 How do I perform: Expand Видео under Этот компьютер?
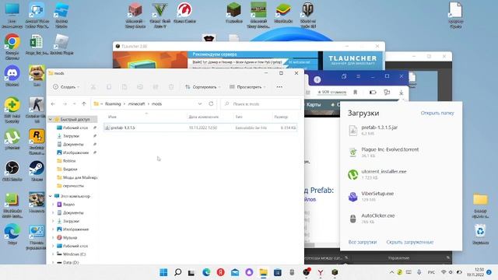pos(53,205)
